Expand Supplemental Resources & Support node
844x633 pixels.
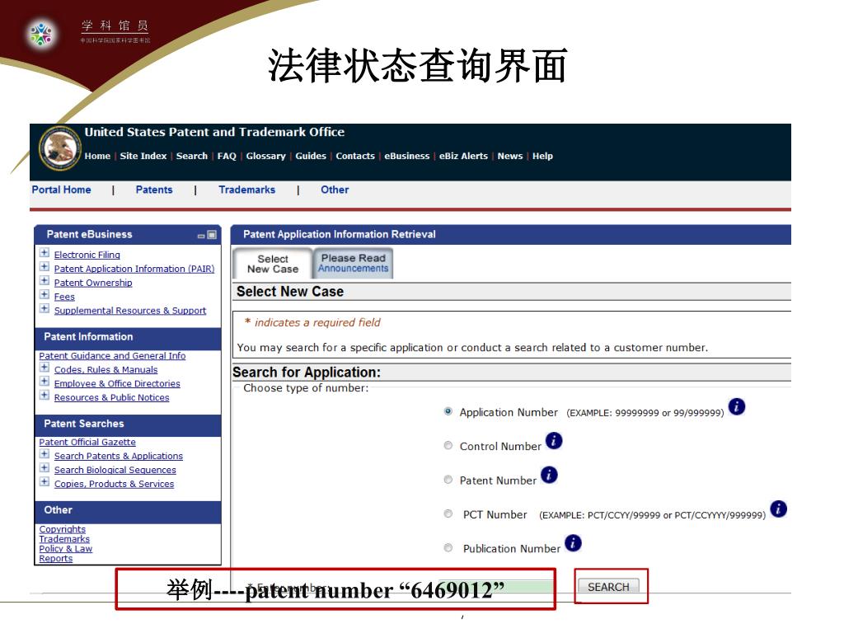coord(45,308)
